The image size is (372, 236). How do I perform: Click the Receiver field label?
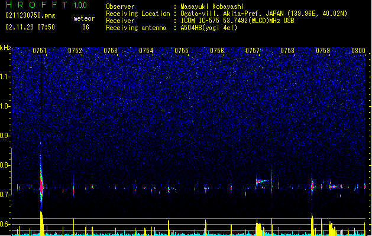pos(120,21)
